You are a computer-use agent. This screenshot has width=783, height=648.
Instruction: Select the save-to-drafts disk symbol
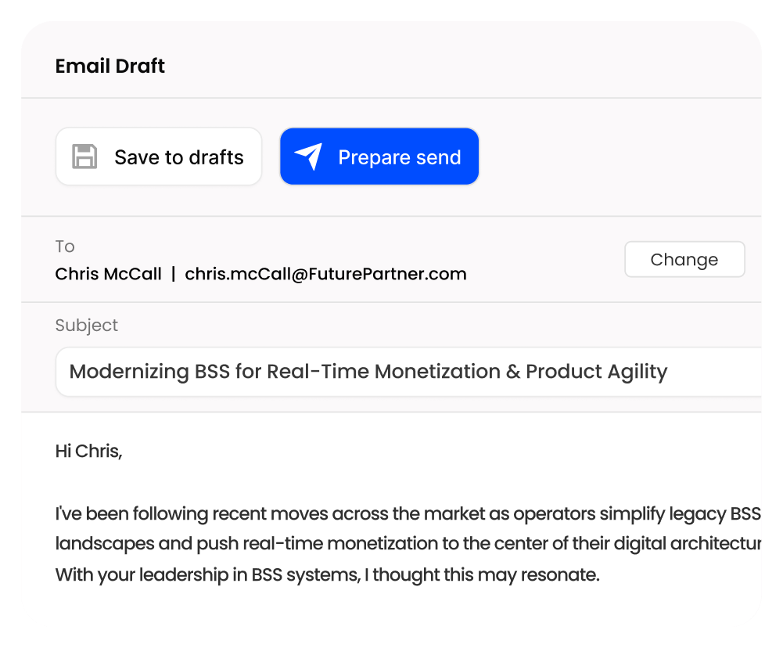pyautogui.click(x=85, y=156)
